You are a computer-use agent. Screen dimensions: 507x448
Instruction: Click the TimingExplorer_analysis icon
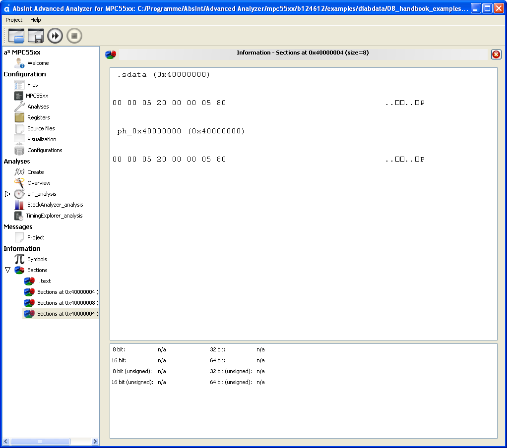click(18, 216)
